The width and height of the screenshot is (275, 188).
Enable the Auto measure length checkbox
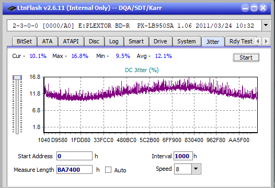[x=108, y=170]
